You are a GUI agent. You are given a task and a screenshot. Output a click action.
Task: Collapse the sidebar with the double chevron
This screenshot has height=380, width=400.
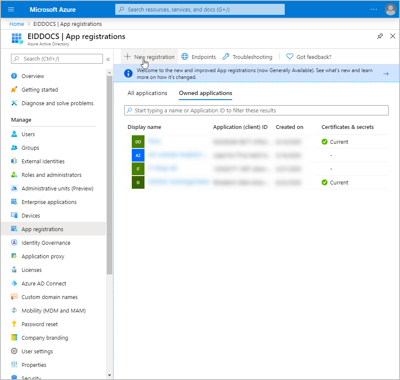pos(108,59)
